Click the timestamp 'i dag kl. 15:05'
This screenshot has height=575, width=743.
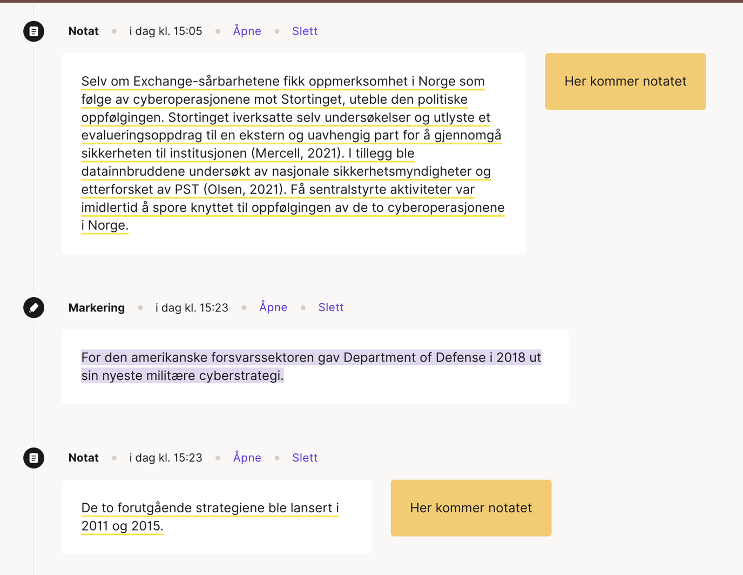(x=165, y=31)
